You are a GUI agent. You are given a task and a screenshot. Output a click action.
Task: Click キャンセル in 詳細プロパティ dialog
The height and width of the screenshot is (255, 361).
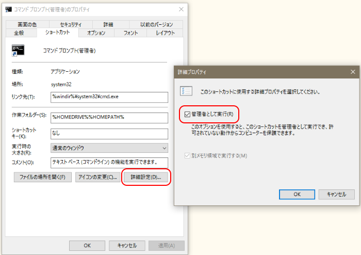click(336, 195)
